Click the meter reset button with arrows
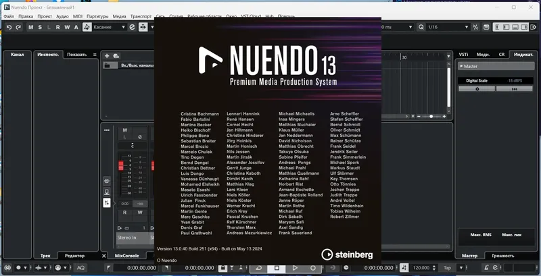The height and width of the screenshot is (276, 541). pos(515,89)
